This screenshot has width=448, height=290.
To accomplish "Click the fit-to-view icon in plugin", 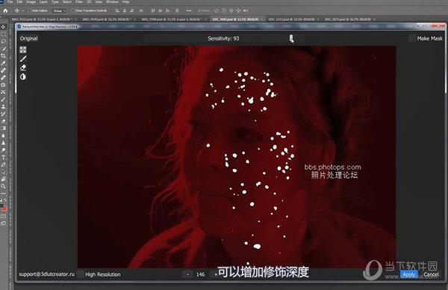I will pyautogui.click(x=23, y=49).
